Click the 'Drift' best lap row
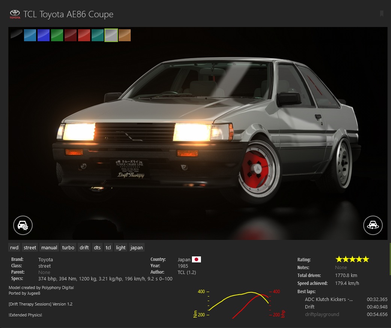 pyautogui.click(x=346, y=307)
